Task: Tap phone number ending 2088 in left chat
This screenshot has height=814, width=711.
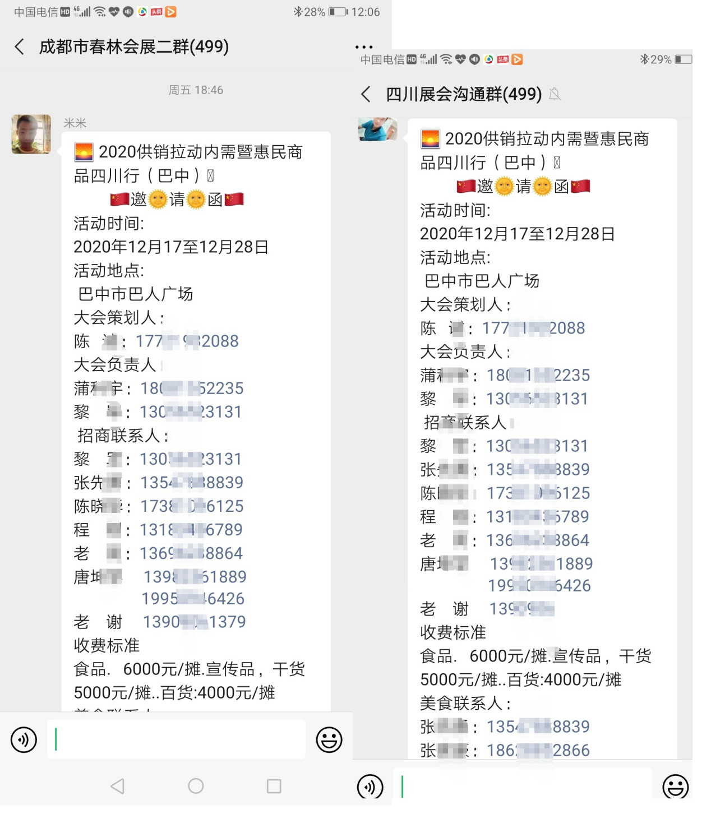Action: 187,341
